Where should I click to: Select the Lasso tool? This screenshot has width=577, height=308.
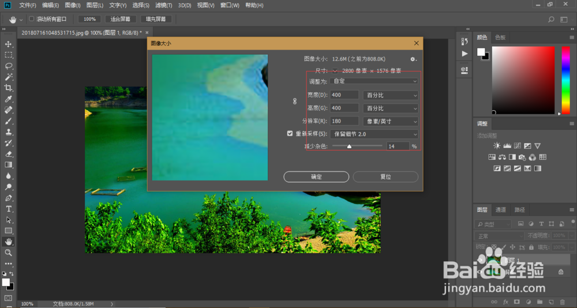coord(8,66)
